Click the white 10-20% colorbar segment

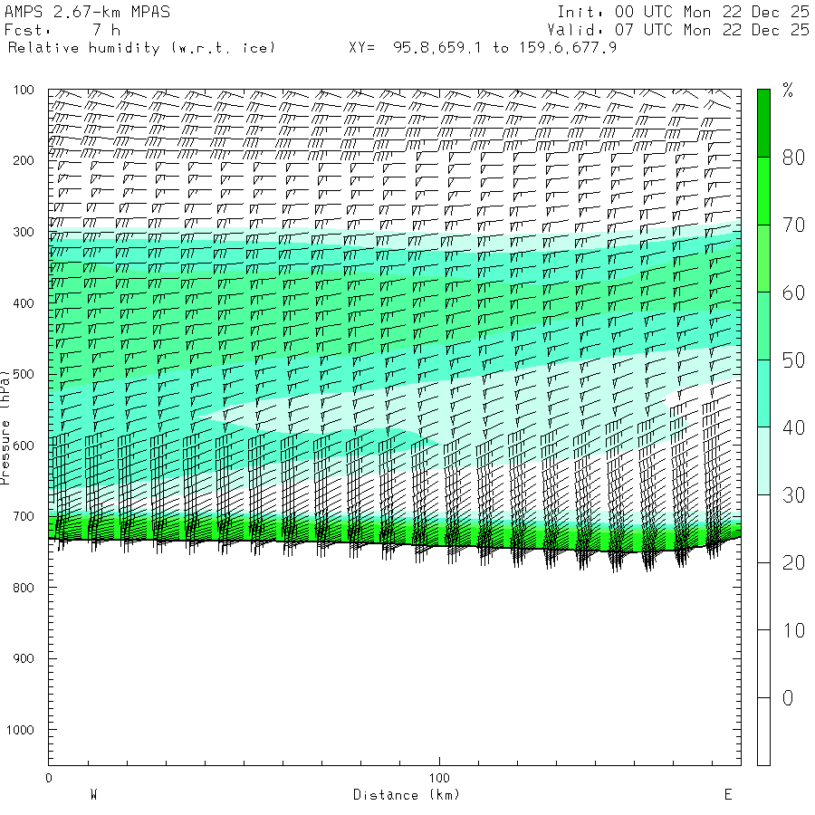(763, 596)
